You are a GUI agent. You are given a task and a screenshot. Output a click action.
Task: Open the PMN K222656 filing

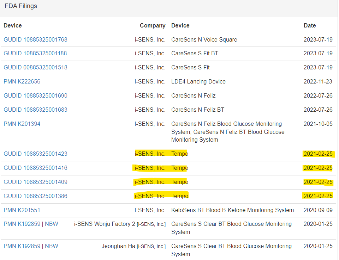click(22, 82)
